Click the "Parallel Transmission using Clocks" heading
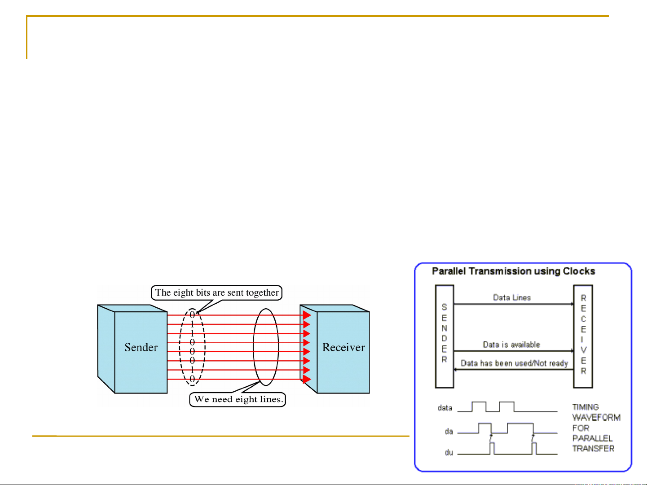 [514, 271]
